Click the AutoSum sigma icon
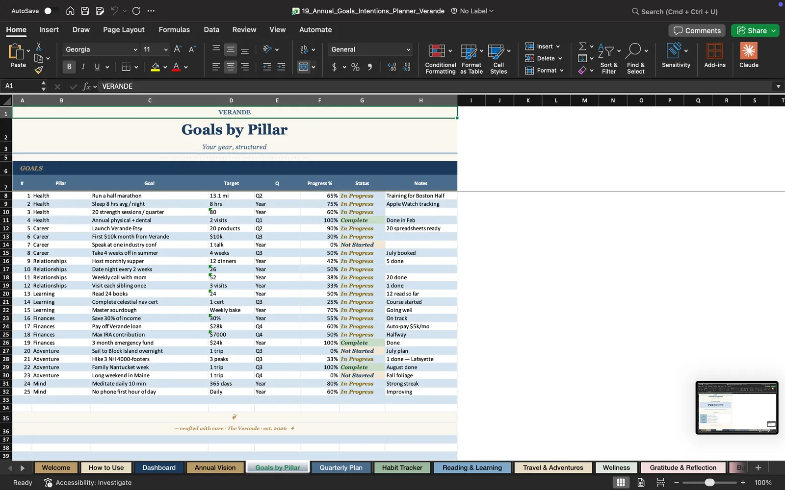This screenshot has width=785, height=490. [582, 46]
